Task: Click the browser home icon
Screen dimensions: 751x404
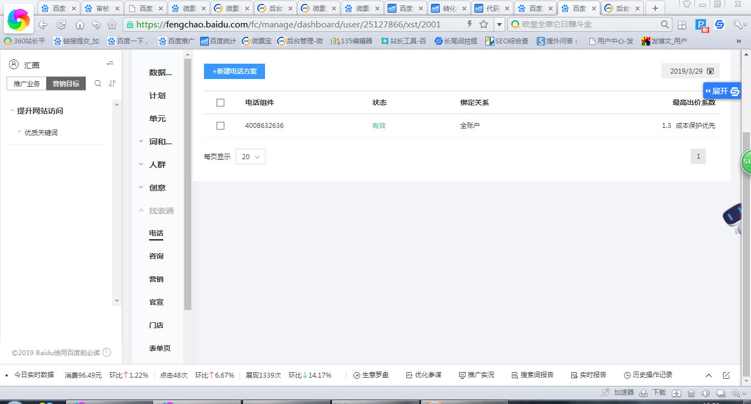Action: pyautogui.click(x=80, y=25)
